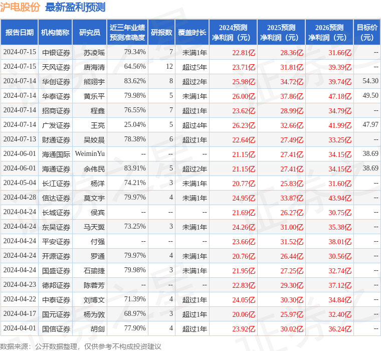Click accuracy value 68.97%
Image resolution: width=381 pixels, height=351 pixels.
point(135,313)
